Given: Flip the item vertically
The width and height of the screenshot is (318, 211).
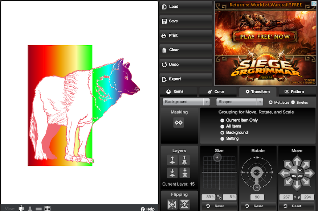Looking at the screenshot, I should [x=184, y=204].
